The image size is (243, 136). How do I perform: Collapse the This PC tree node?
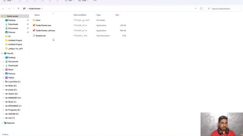click(x=2, y=53)
